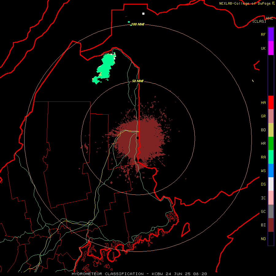Click the HA red legend swatch
This screenshot has height=276, width=276.
[271, 102]
